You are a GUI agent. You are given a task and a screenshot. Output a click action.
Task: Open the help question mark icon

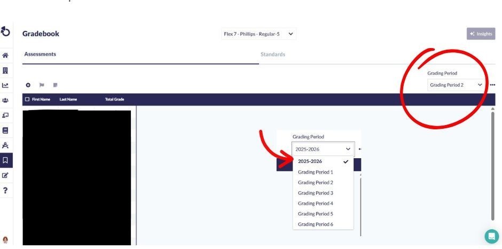click(x=5, y=190)
